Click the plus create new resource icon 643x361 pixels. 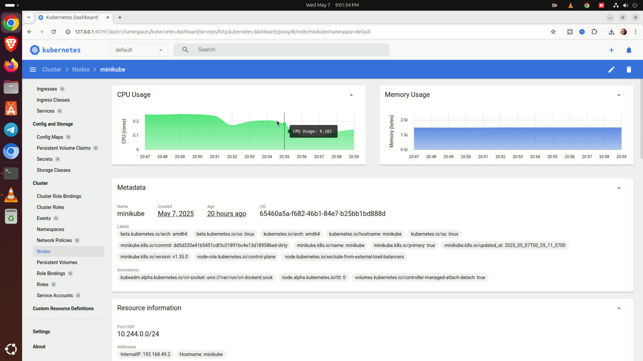coord(611,50)
